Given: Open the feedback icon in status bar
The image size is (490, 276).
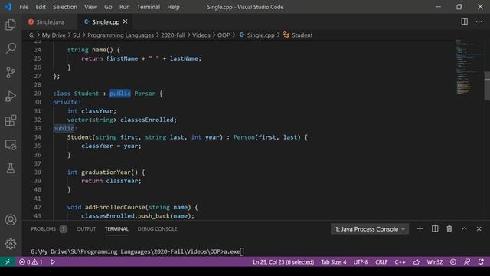Looking at the screenshot, I should [467, 262].
